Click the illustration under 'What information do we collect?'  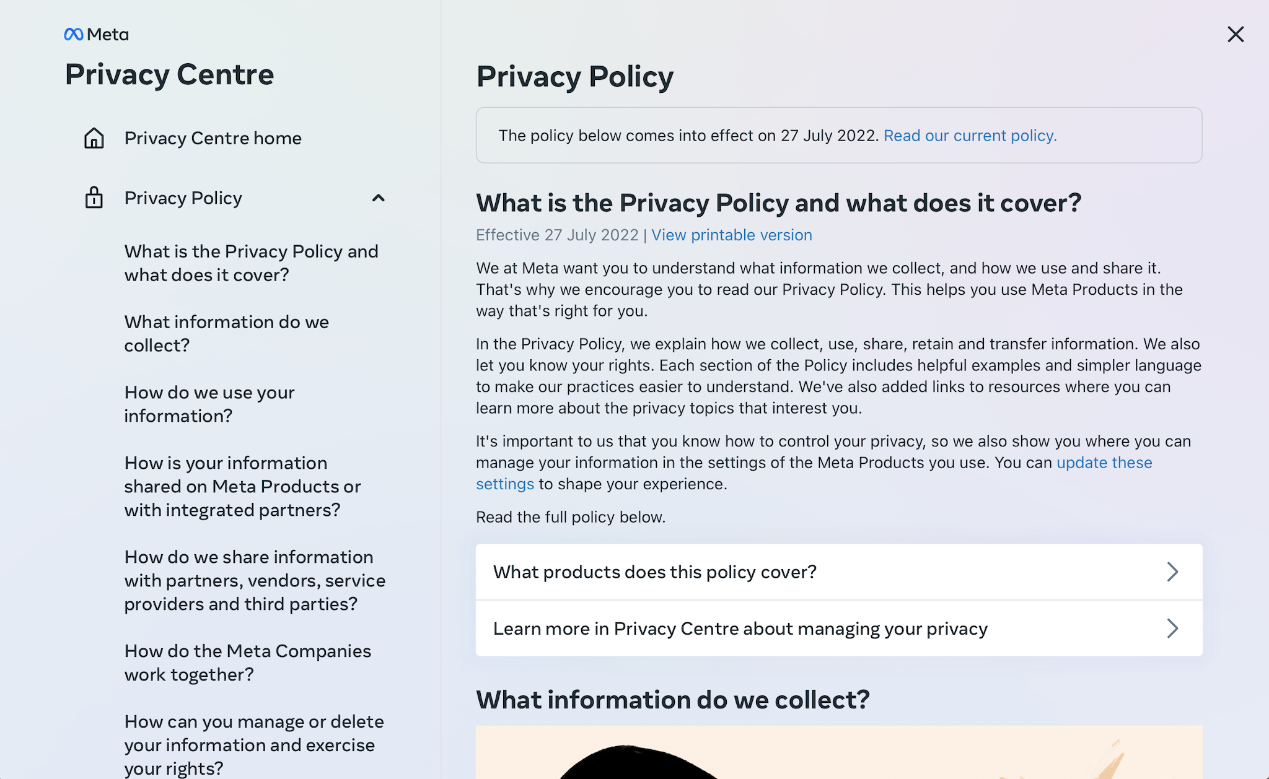[839, 752]
